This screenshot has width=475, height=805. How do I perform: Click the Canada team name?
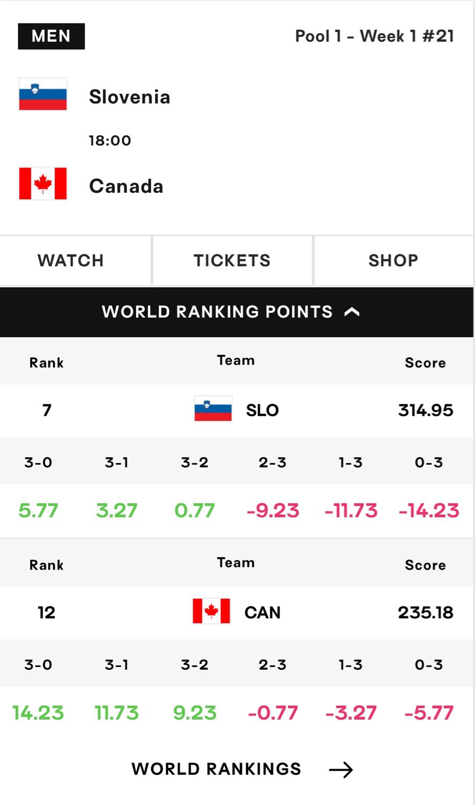point(127,186)
